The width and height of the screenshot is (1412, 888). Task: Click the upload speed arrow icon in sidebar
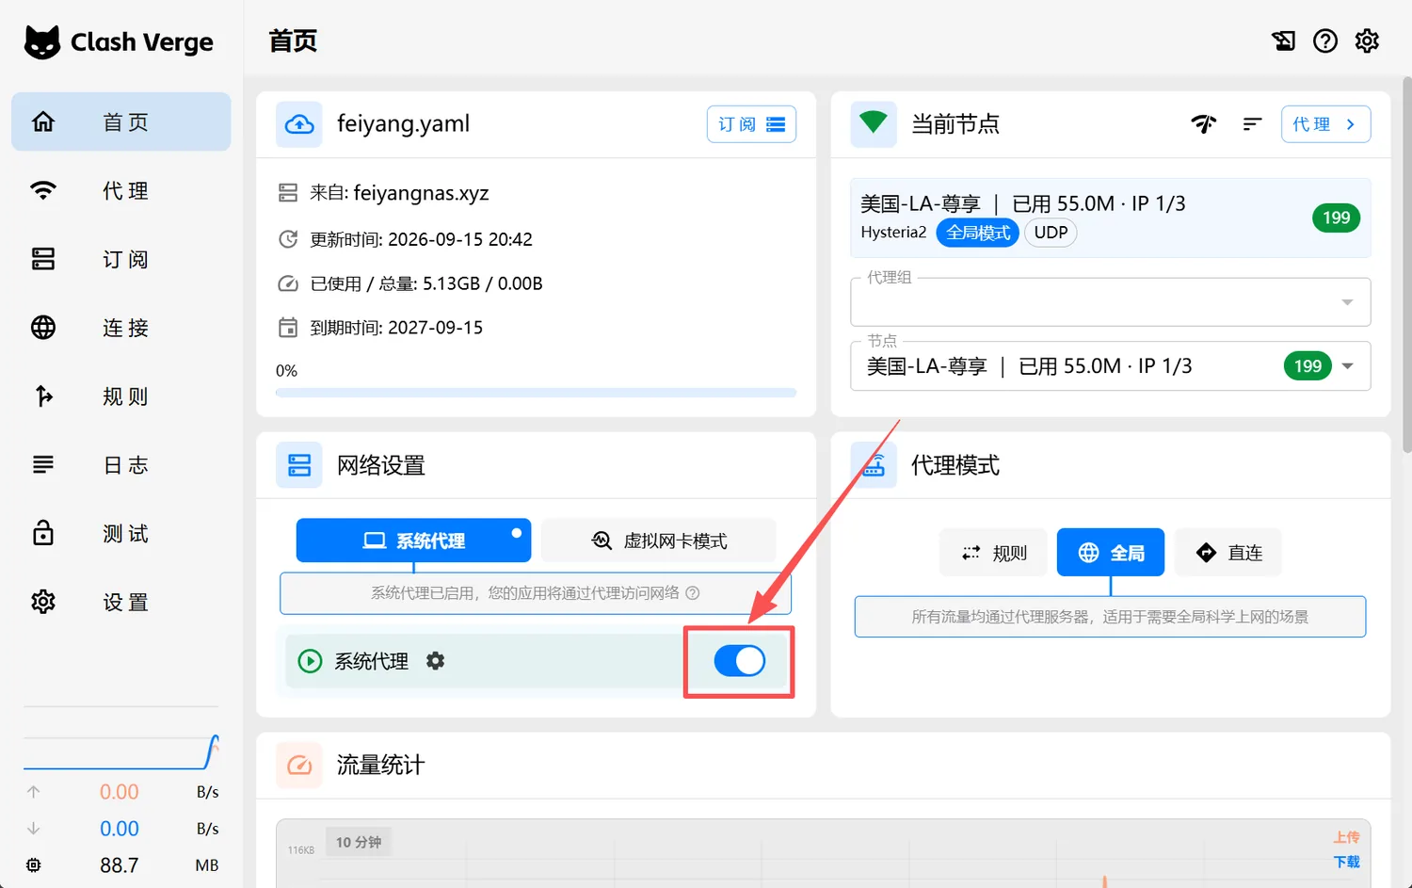pos(34,792)
